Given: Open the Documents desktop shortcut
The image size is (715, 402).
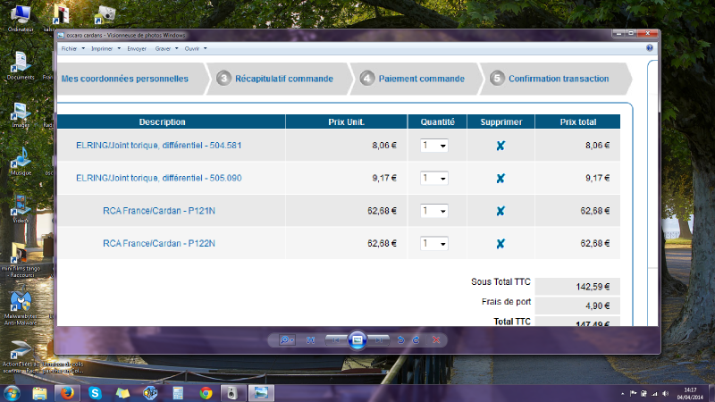Looking at the screenshot, I should [21, 66].
